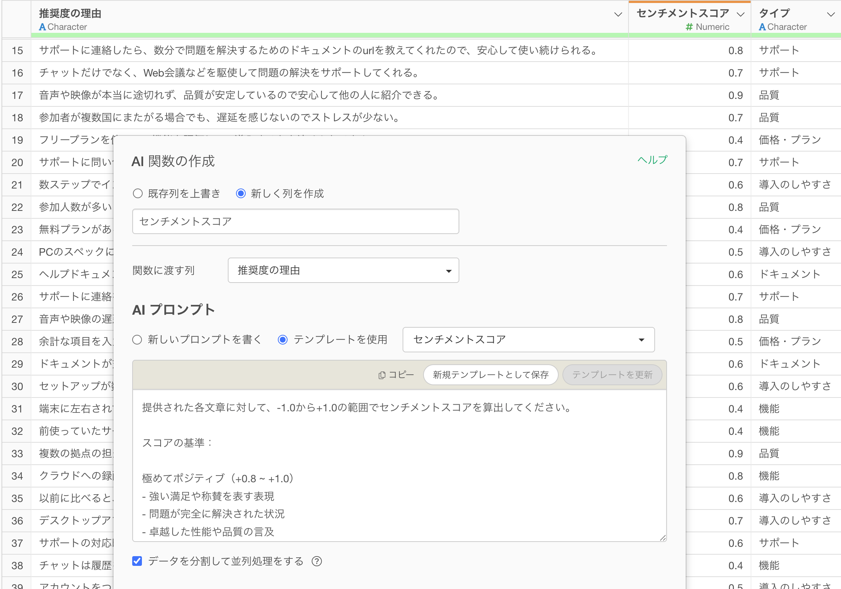Screen dimensions: 841x589
Task: Click the ヘルプ link in dialog
Action: point(652,160)
